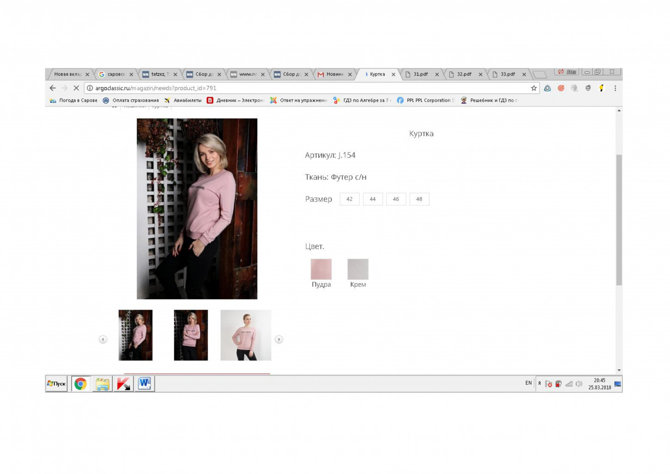Click the large main product photo
670x474 pixels.
[197, 209]
